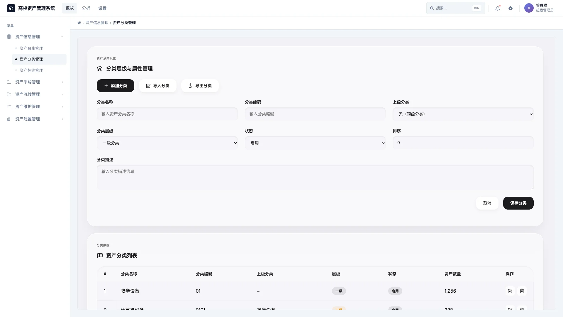This screenshot has width=563, height=317.
Task: Click the home icon in breadcrumb
Action: [x=79, y=23]
